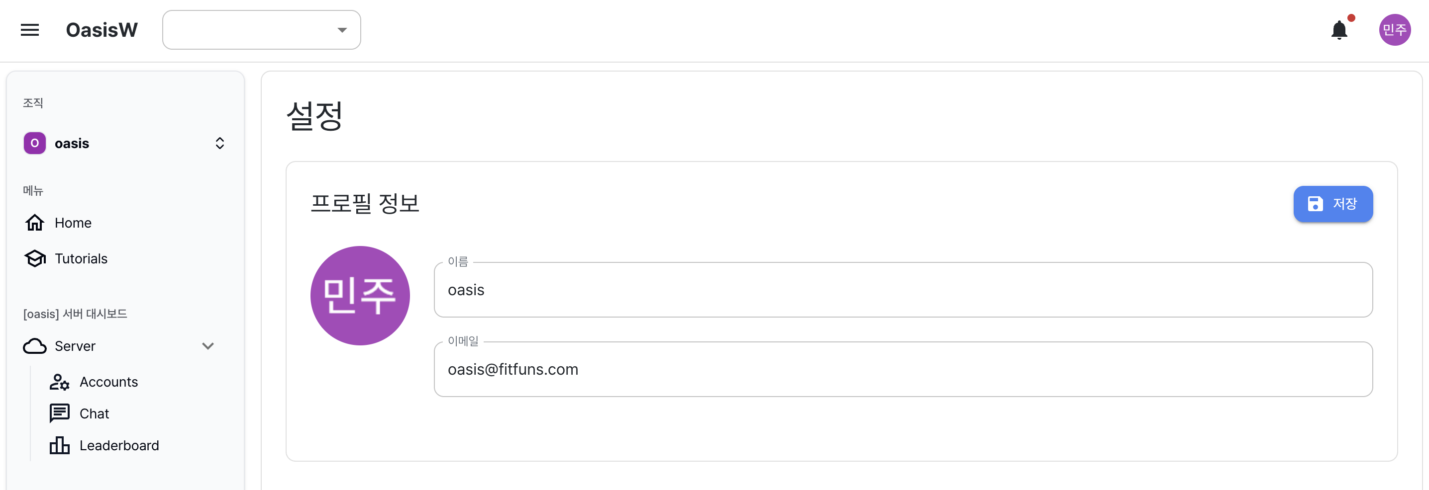
Task: Click the 저장 save button
Action: [x=1333, y=204]
